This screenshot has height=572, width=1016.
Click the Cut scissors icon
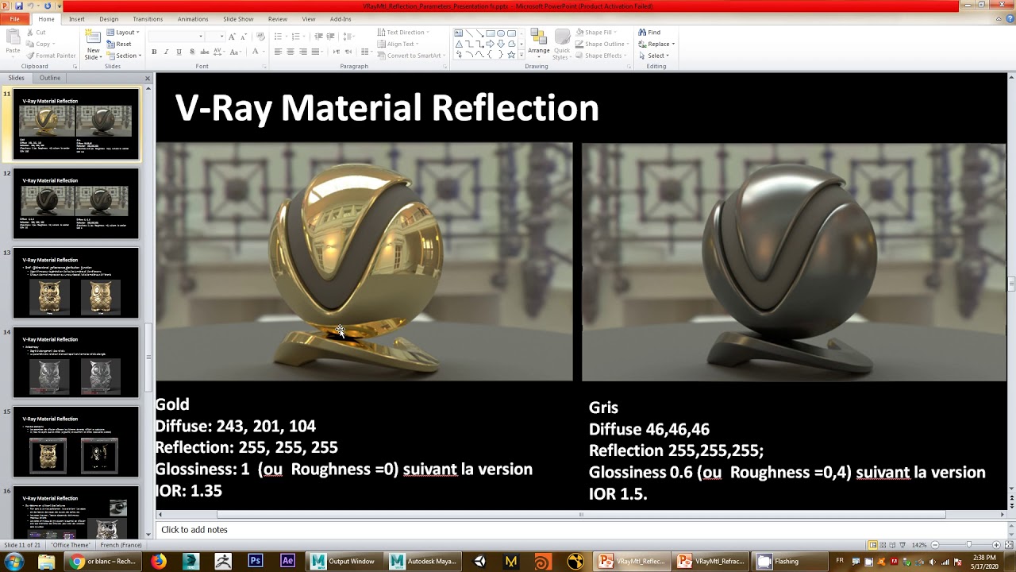[x=30, y=33]
